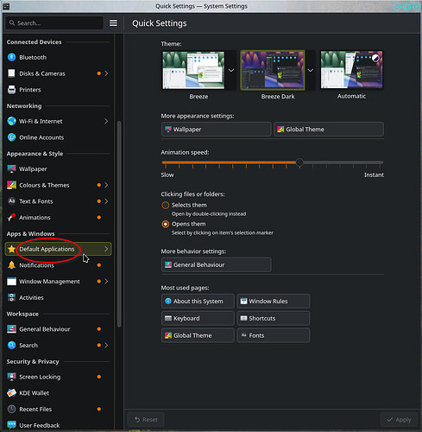Screen dimensions: 422x432
Task: Open Notifications page in sidebar
Action: coord(58,265)
